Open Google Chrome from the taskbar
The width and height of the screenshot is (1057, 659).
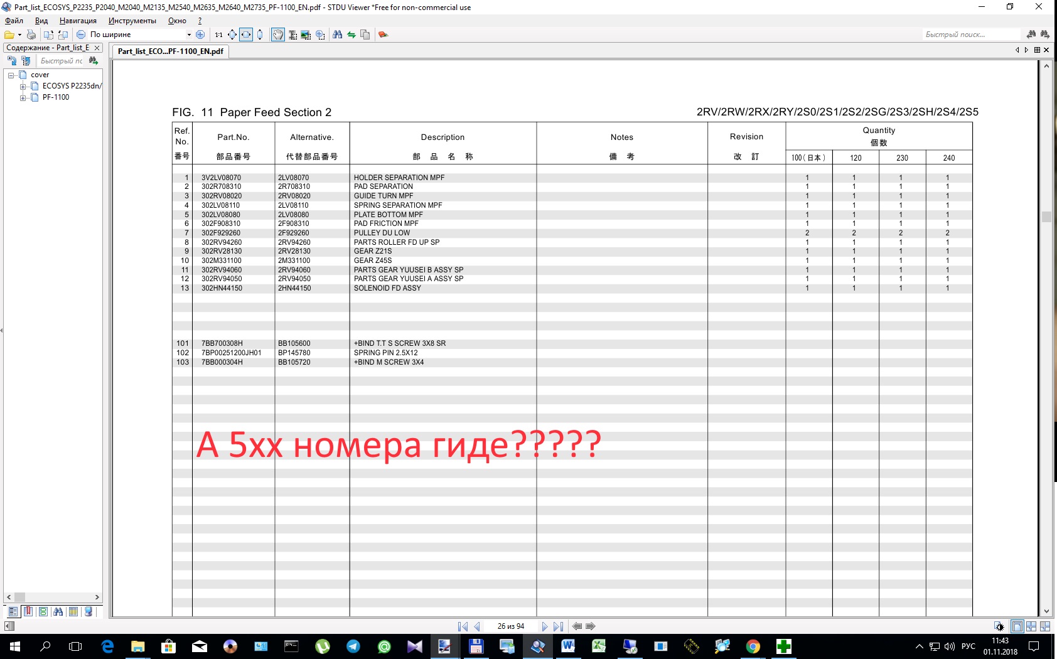(753, 646)
